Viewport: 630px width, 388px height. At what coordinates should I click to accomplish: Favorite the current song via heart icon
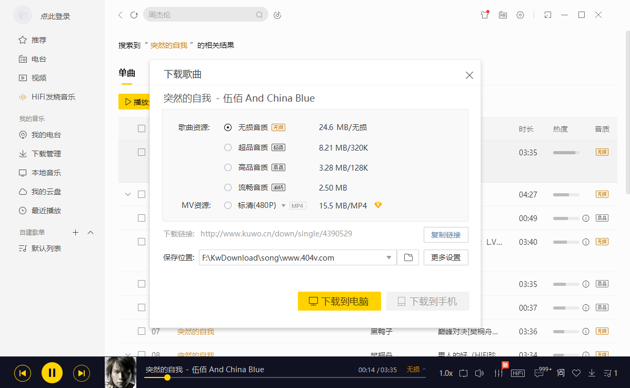tap(576, 373)
